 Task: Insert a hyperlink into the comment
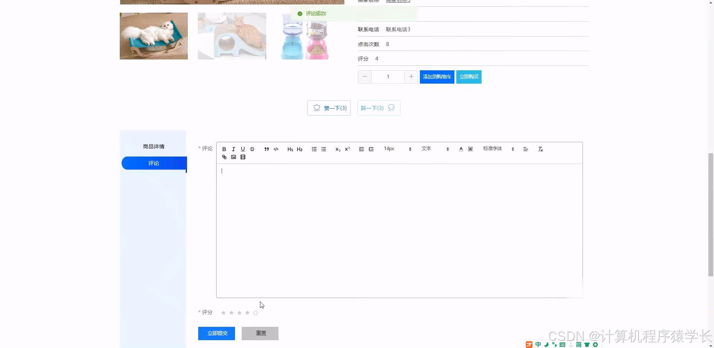(x=224, y=157)
